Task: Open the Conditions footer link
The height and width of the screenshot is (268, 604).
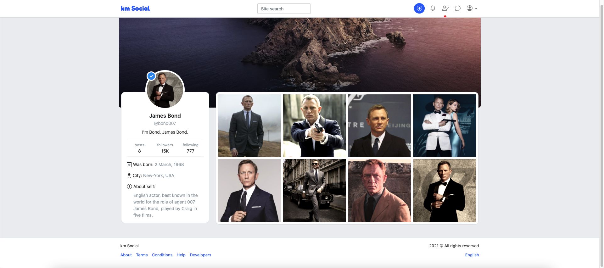Action: 162,255
